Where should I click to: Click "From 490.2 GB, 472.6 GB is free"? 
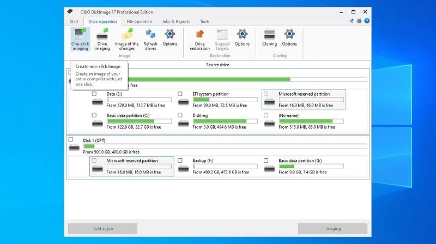pyautogui.click(x=221, y=172)
